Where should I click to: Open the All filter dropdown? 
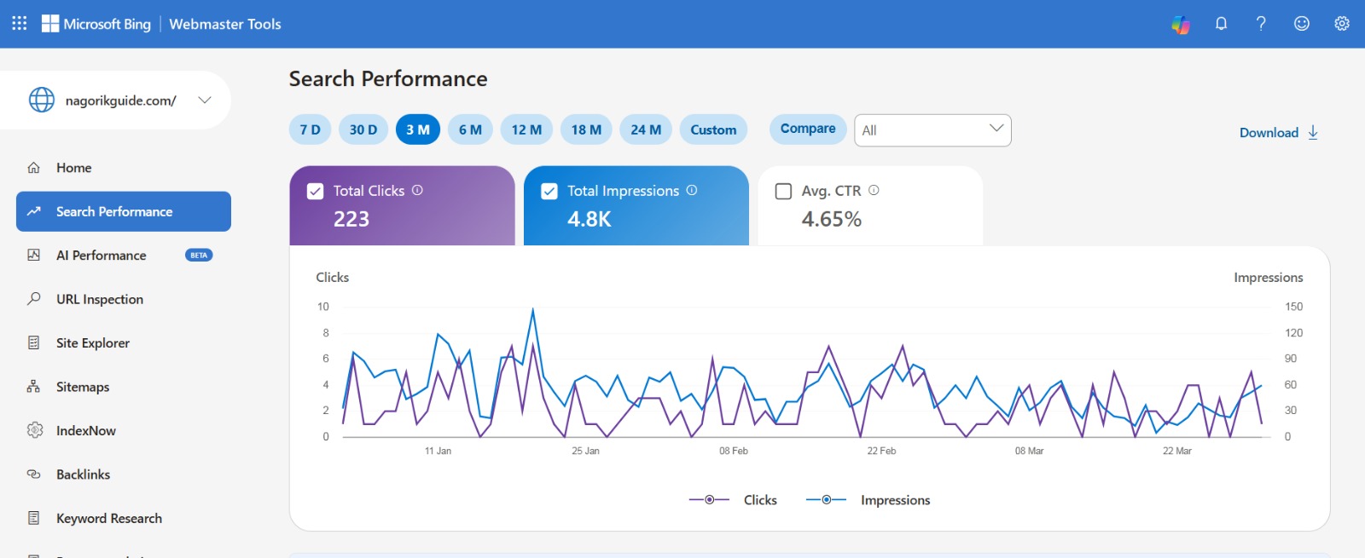(x=932, y=129)
